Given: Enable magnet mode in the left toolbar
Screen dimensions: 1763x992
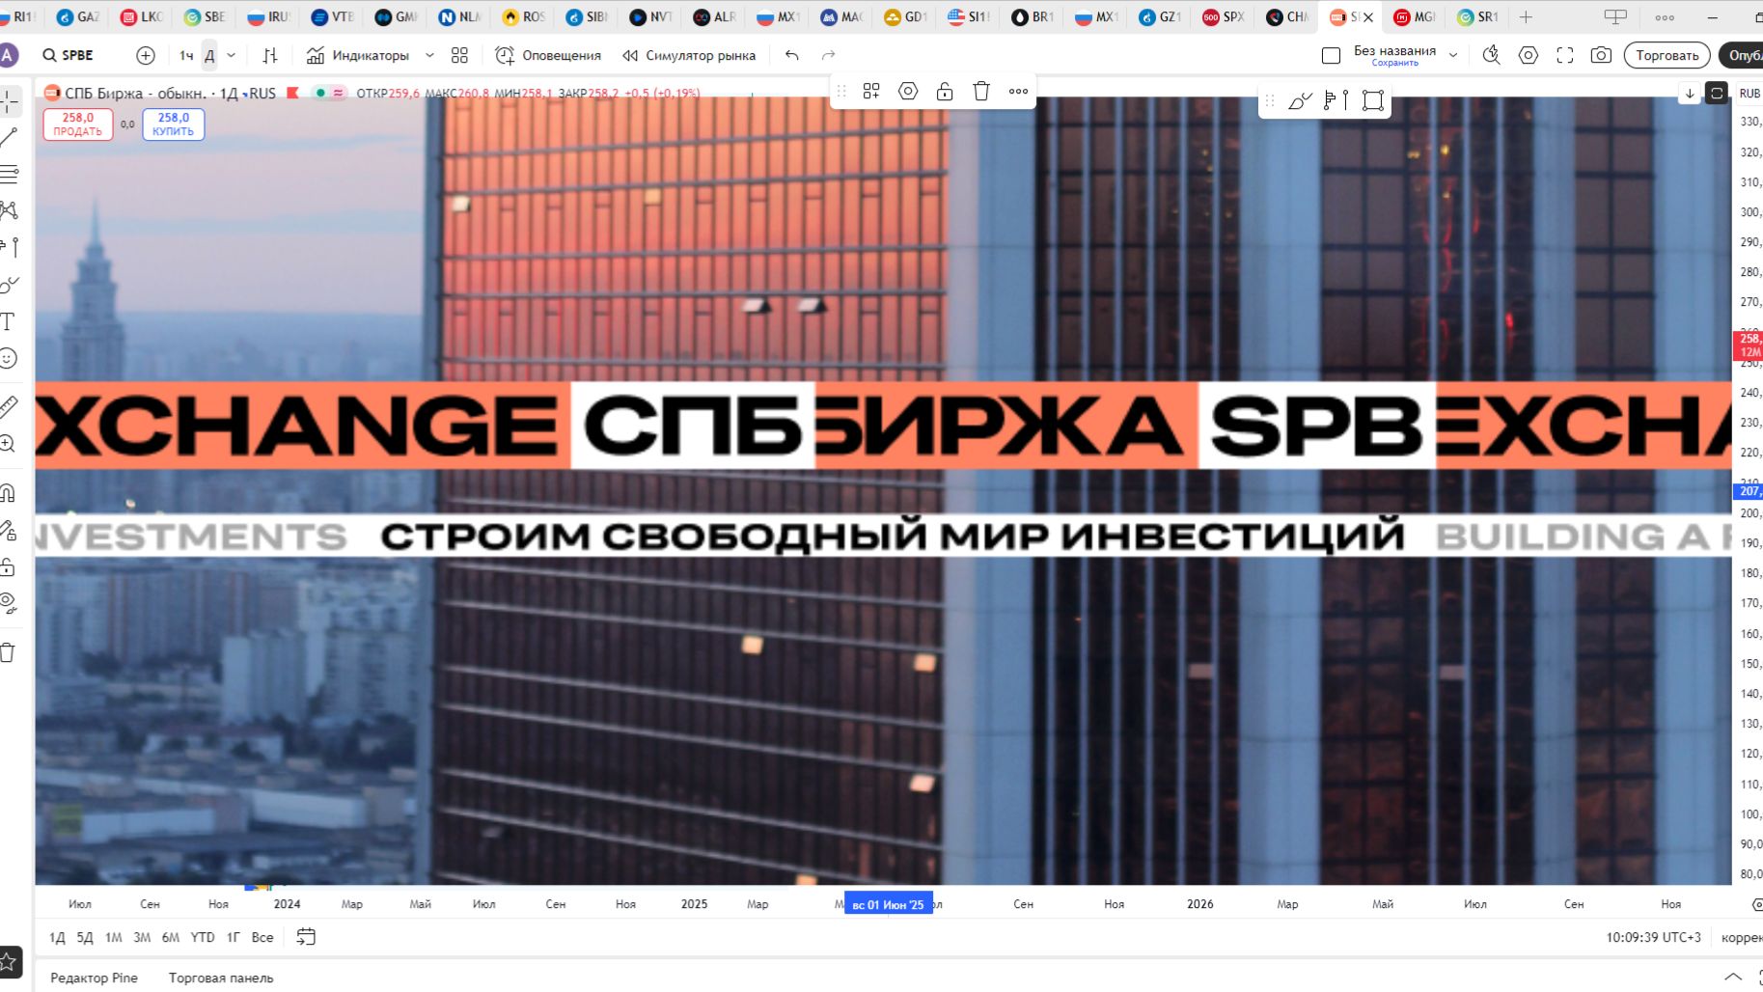Looking at the screenshot, I should point(10,492).
